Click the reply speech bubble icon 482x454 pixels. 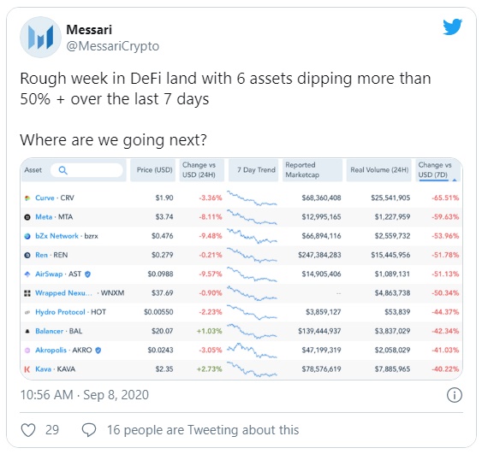pos(89,430)
